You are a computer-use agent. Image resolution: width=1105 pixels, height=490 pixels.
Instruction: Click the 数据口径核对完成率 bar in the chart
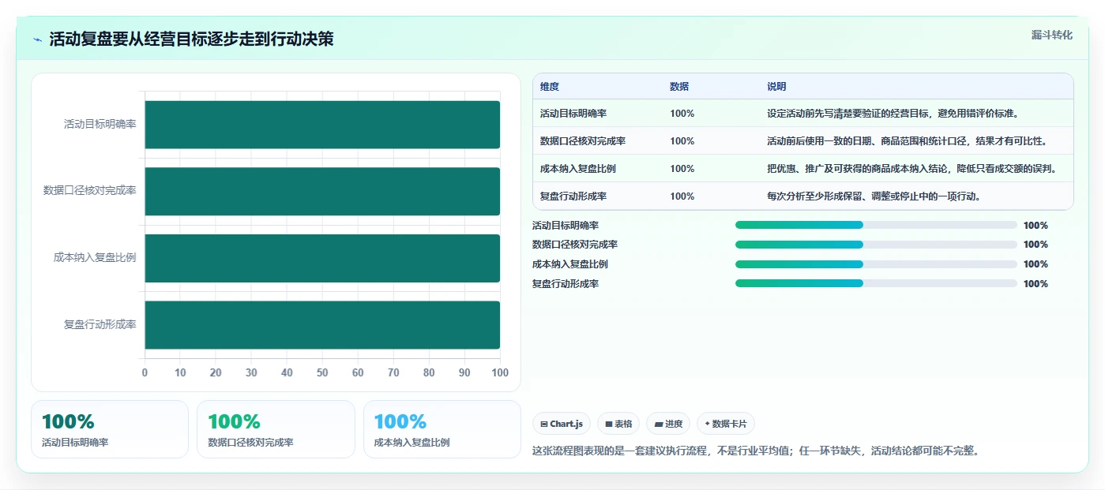coord(322,191)
